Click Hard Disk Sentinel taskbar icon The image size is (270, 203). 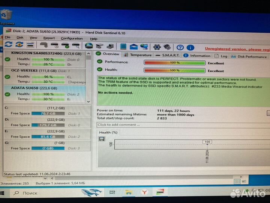[x=160, y=192]
